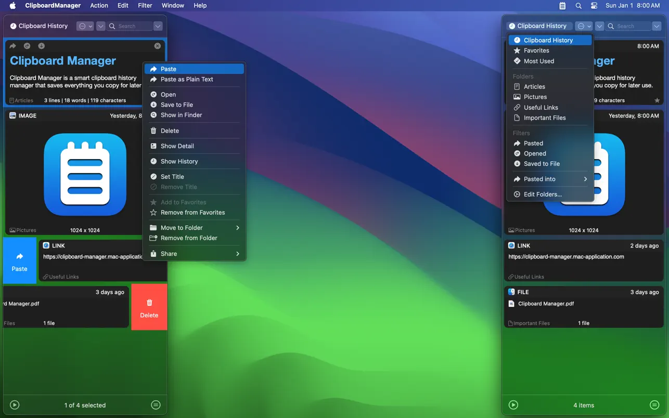Choose Show Detail
669x418 pixels.
[x=194, y=146]
